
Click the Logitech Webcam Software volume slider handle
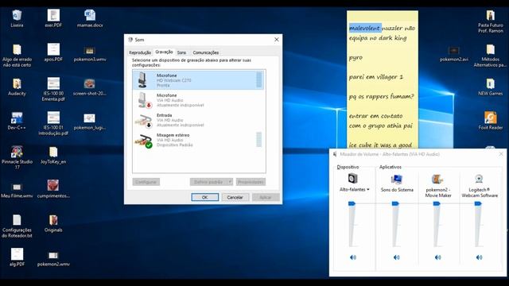point(478,203)
